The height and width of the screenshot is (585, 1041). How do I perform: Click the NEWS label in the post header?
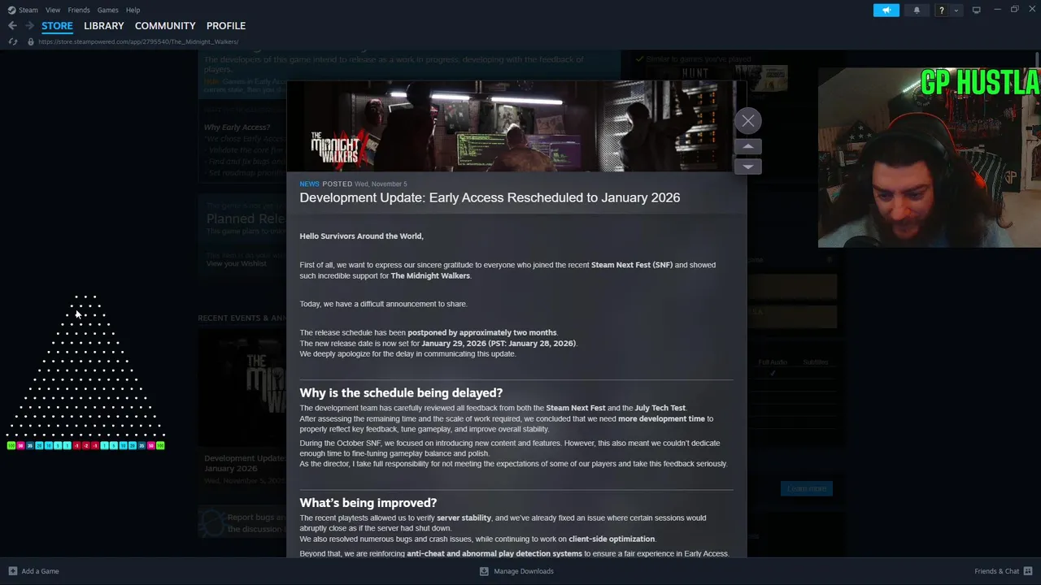(309, 184)
